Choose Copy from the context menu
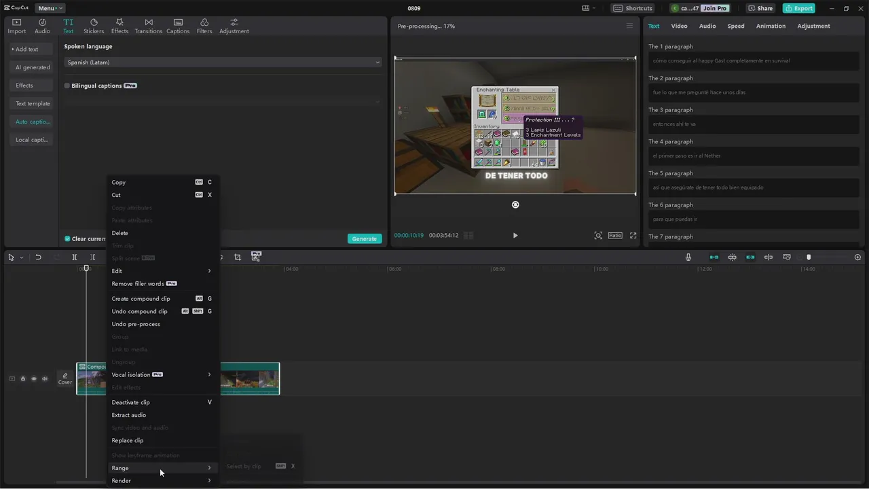Viewport: 869px width, 489px height. point(163,182)
